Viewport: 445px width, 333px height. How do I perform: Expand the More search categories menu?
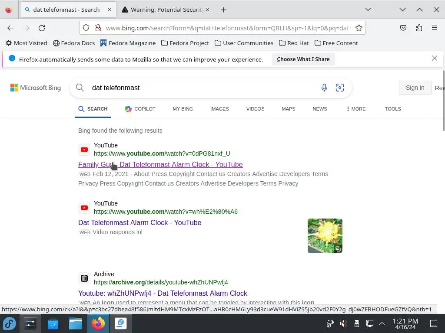[356, 109]
